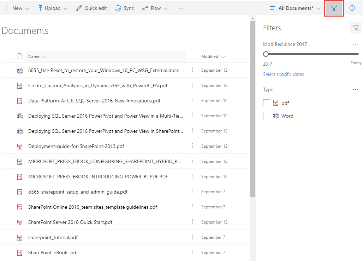Click the pdf label in Type filter
This screenshot has width=363, height=261.
click(285, 103)
